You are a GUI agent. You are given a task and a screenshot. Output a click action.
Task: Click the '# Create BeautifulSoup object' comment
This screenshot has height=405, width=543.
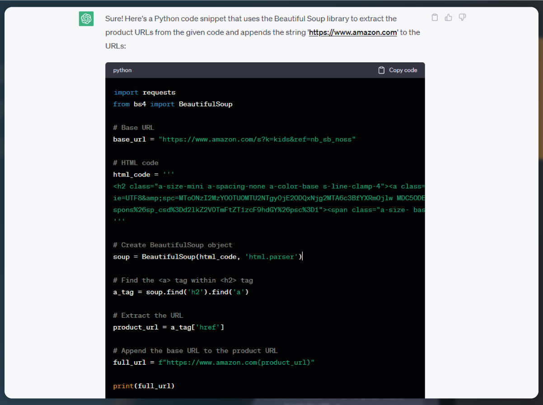click(173, 245)
